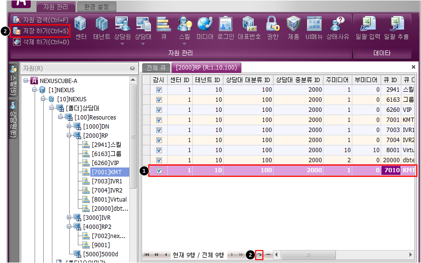The width and height of the screenshot is (421, 263).
Task: Expand the [1000]DN node
Action: (69, 126)
